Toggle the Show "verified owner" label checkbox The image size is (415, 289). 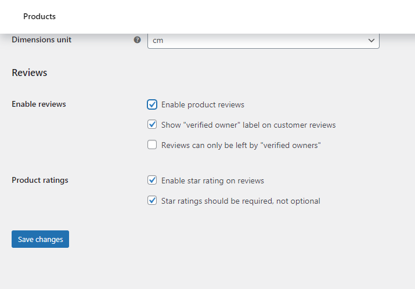(152, 124)
